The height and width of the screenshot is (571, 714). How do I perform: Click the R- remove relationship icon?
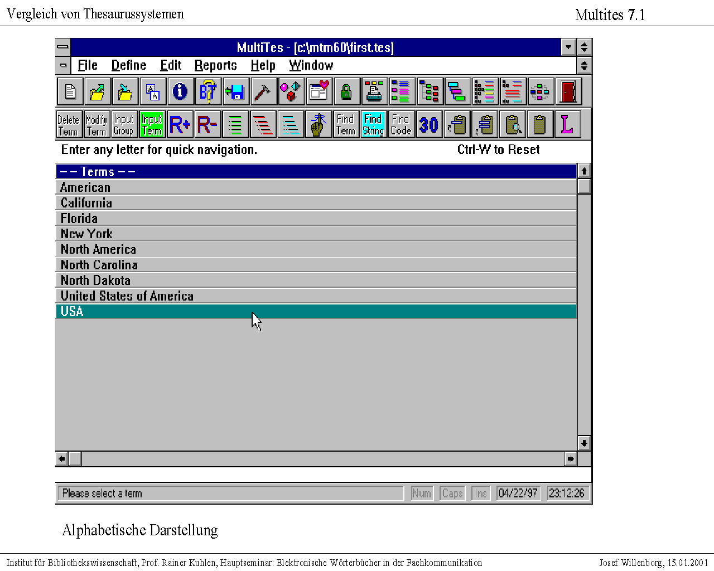tap(207, 124)
